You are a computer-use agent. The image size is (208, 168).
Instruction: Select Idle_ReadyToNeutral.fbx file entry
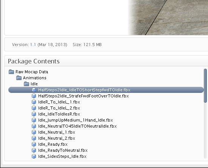[63, 150]
